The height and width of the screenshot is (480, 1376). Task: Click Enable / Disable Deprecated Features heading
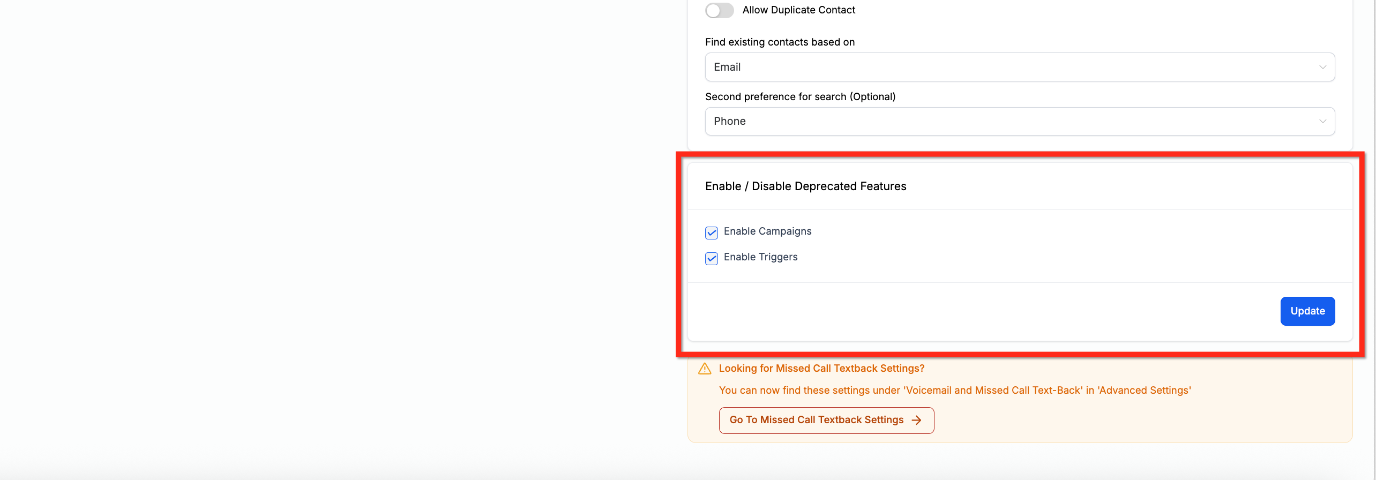805,186
